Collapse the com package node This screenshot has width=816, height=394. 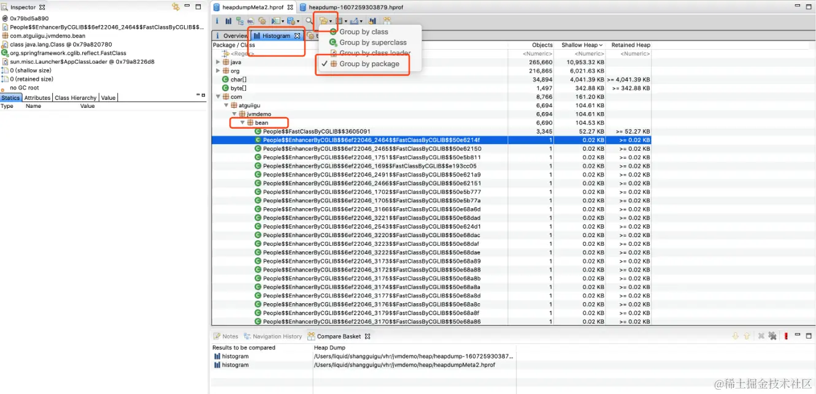[x=218, y=97]
